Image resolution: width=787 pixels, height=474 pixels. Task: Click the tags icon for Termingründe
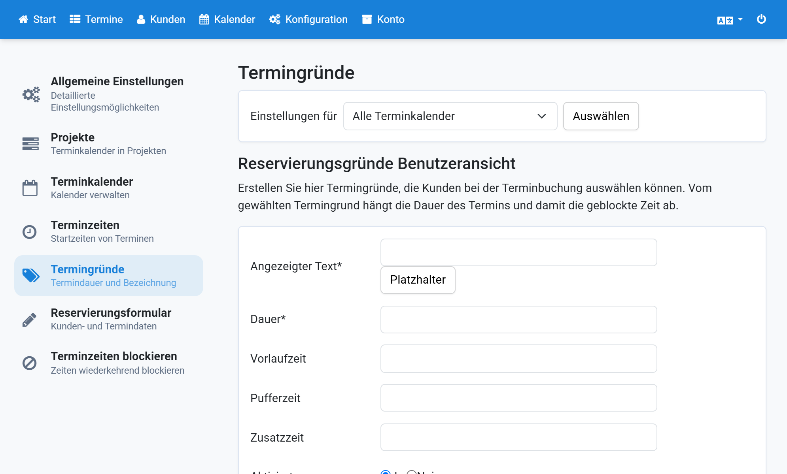tap(31, 275)
